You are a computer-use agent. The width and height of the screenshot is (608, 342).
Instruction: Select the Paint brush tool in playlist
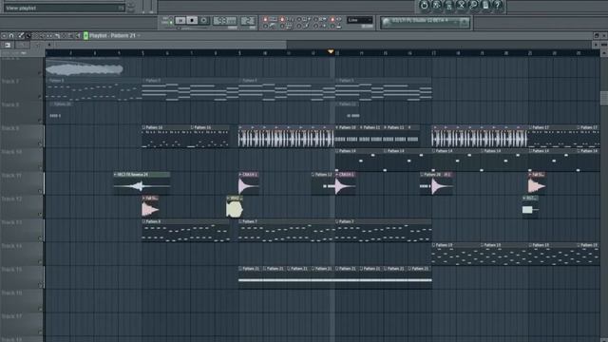point(28,36)
